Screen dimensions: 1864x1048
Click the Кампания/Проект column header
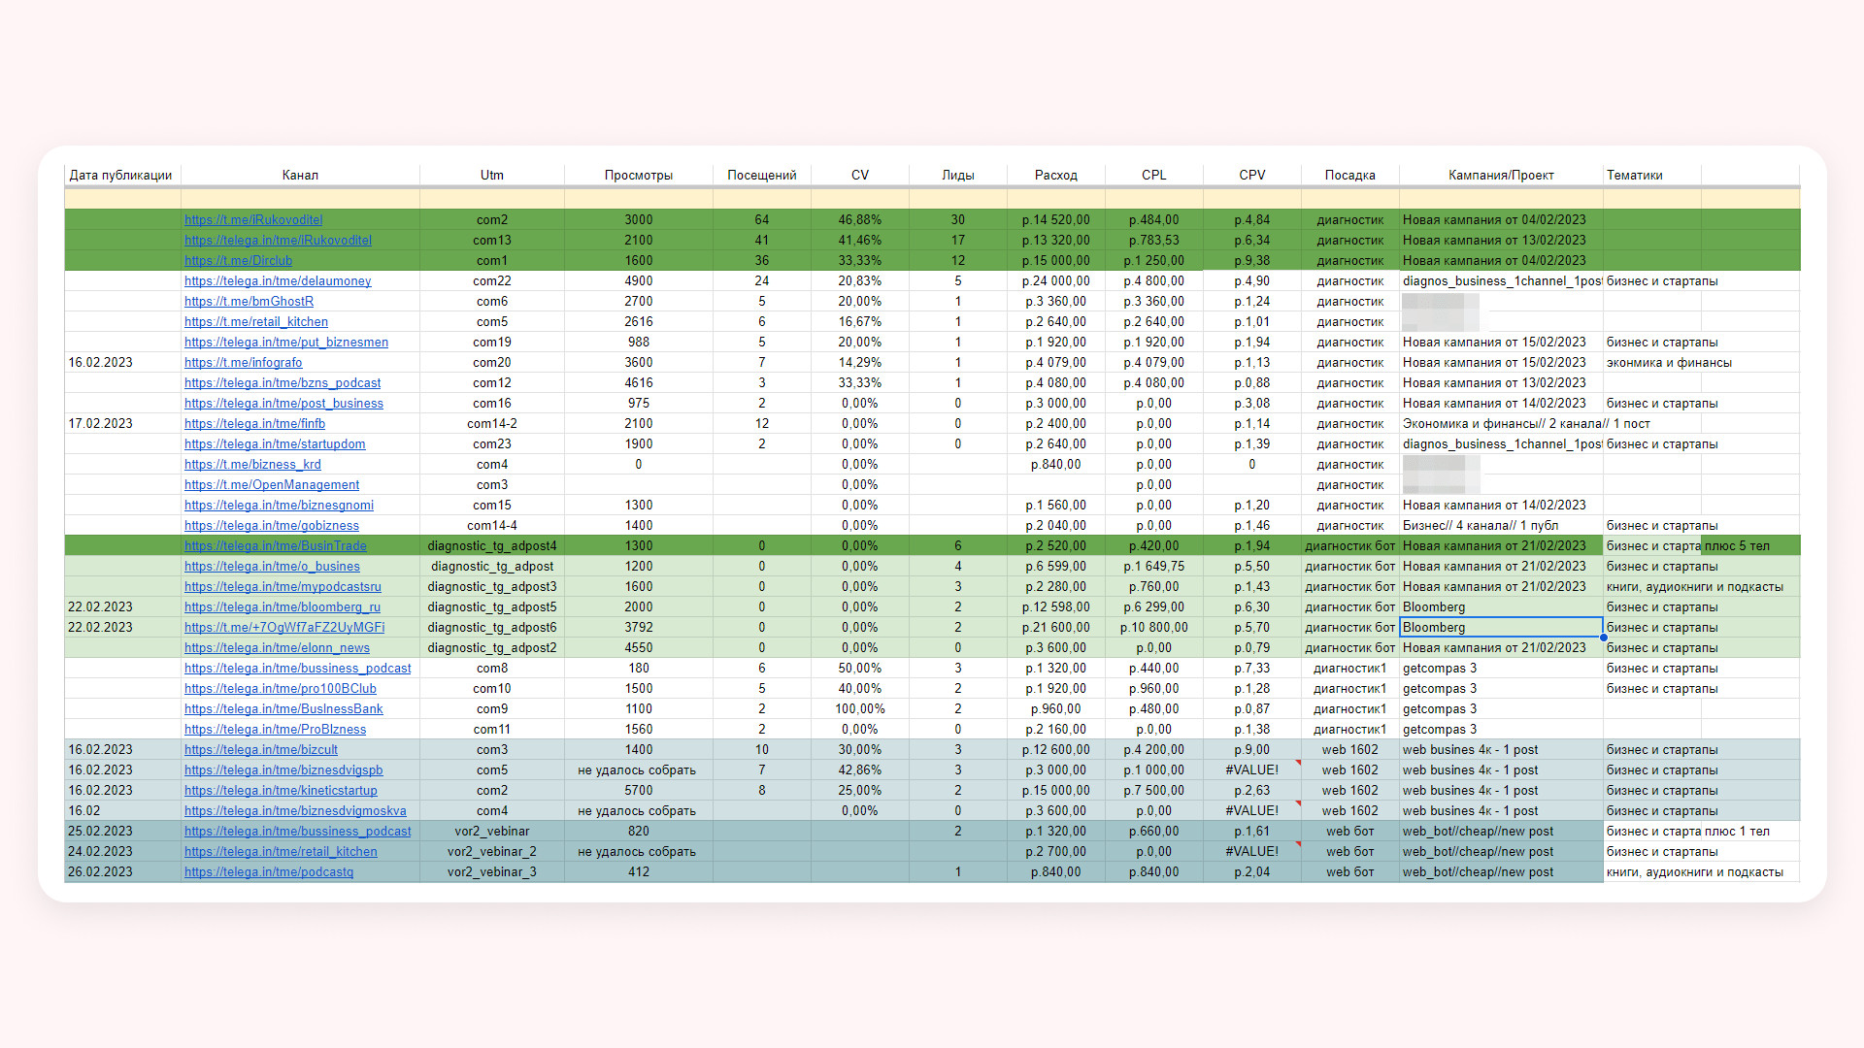pos(1500,176)
